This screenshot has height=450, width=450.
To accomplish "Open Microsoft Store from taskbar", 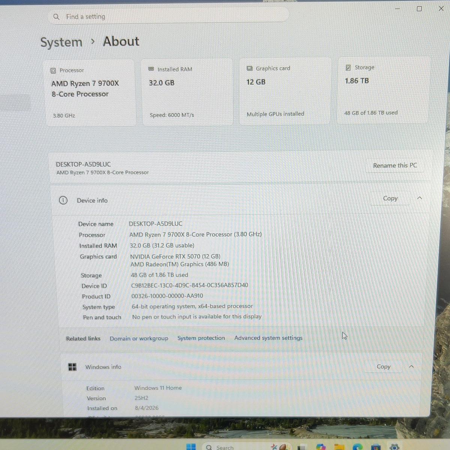I will coord(375,447).
